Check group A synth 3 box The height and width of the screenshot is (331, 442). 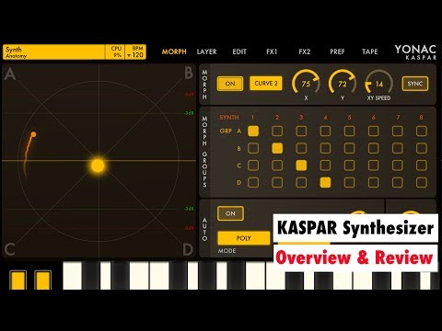[x=301, y=131]
